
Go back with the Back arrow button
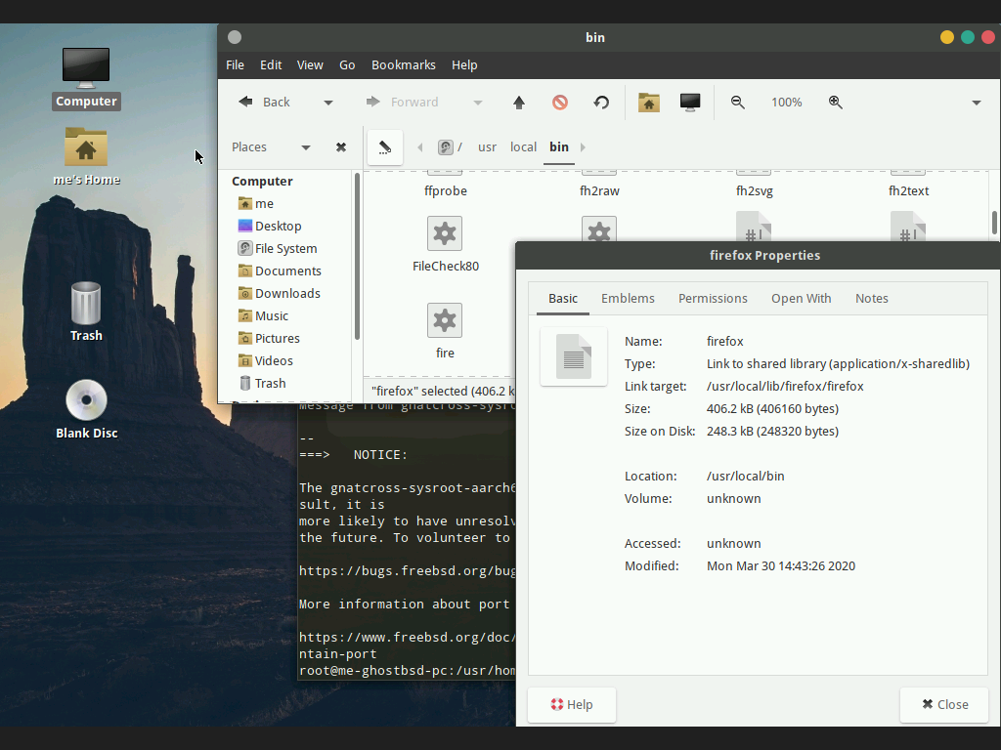tap(264, 102)
